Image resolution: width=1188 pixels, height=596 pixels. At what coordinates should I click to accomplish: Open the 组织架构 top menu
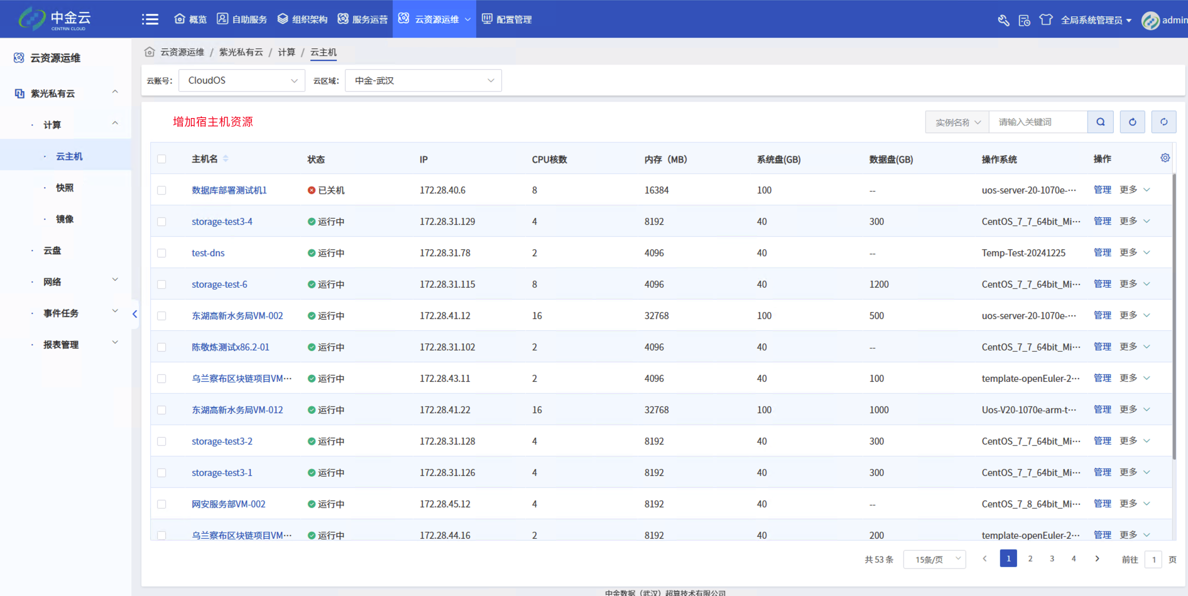(302, 19)
